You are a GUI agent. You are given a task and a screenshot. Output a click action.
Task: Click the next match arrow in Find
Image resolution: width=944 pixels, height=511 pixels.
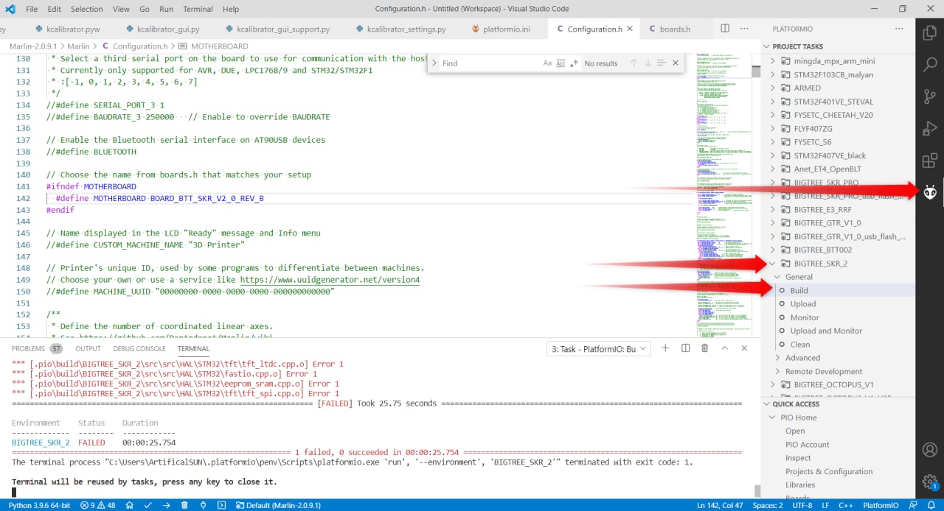(x=648, y=63)
